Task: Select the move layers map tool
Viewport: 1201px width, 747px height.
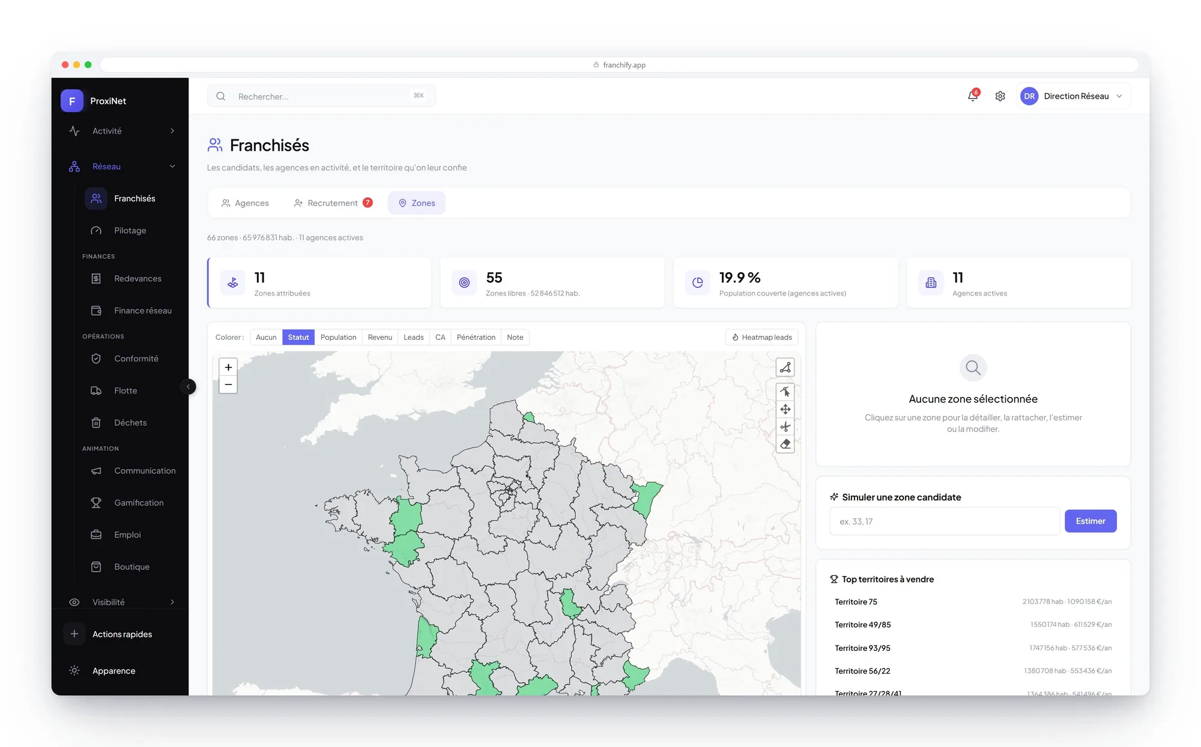Action: tap(785, 410)
